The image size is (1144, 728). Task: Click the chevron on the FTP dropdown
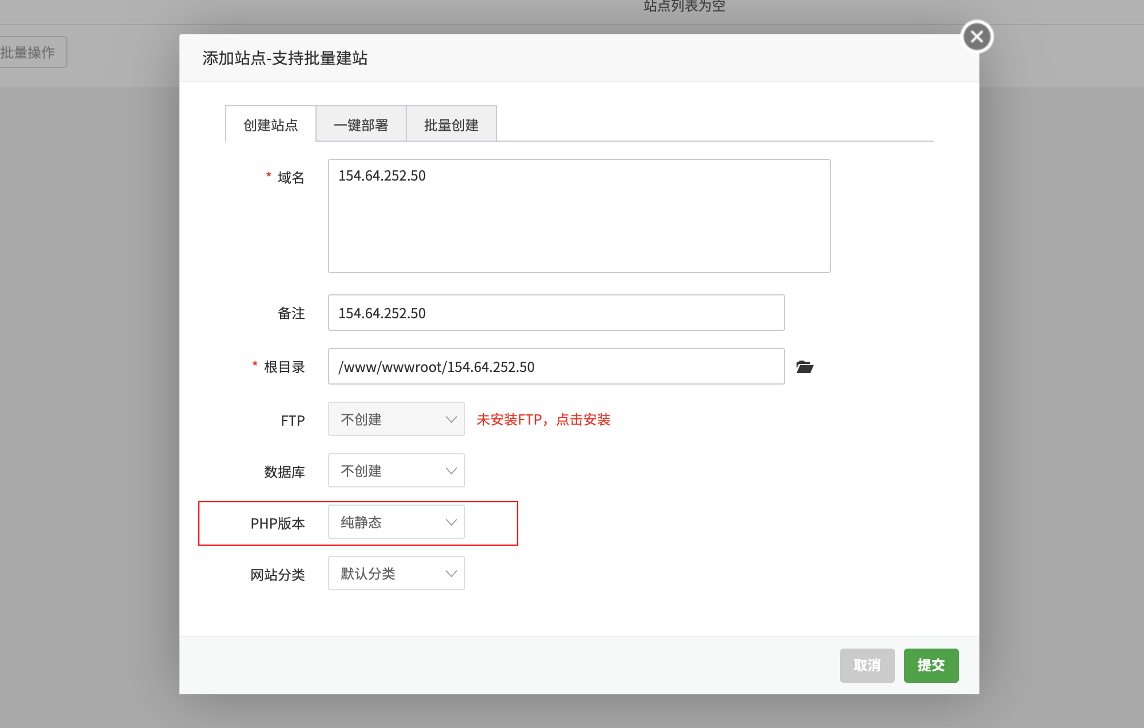coord(451,419)
